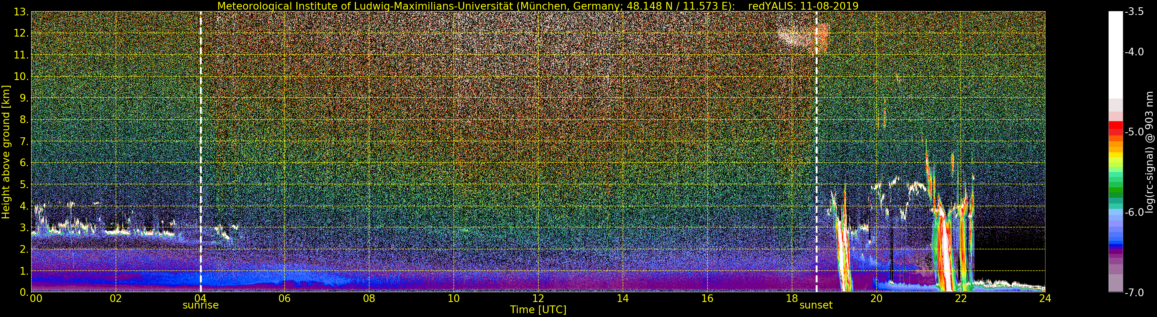Viewport: 1157px width, 317px height.
Task: Select the '10.' height axis tick label
Action: 21,77
